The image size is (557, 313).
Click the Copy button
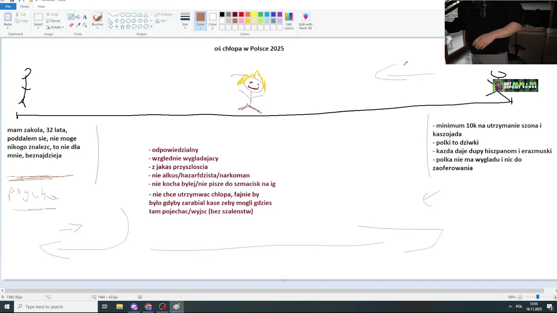point(22,21)
